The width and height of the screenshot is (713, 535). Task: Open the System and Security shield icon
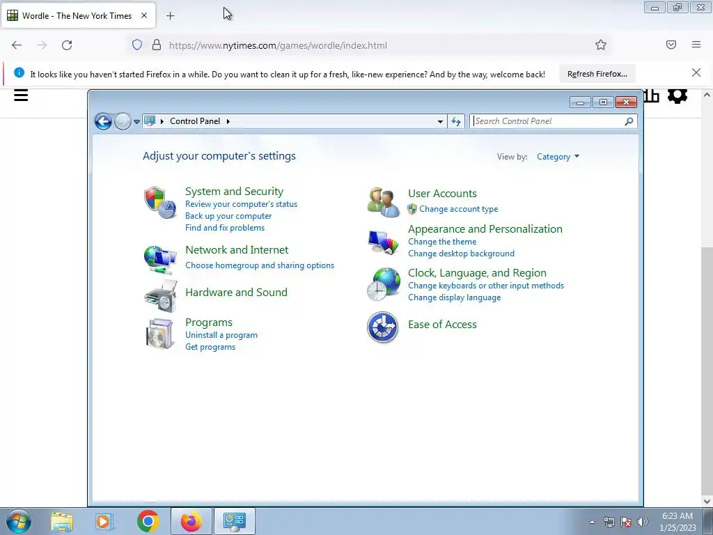160,203
